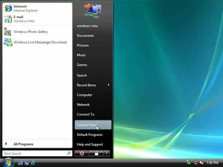The image size is (223, 167).
Task: Click the Windows Start orb
Action: tap(8, 163)
